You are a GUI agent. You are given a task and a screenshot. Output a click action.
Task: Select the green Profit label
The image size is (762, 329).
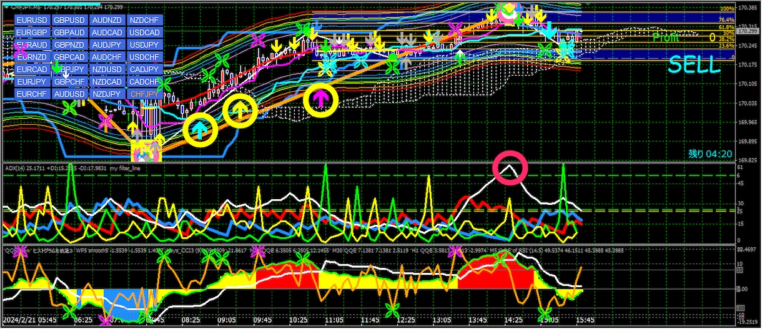tap(666, 37)
